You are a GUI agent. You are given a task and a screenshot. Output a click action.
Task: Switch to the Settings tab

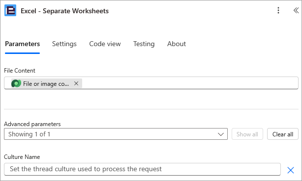tap(64, 44)
